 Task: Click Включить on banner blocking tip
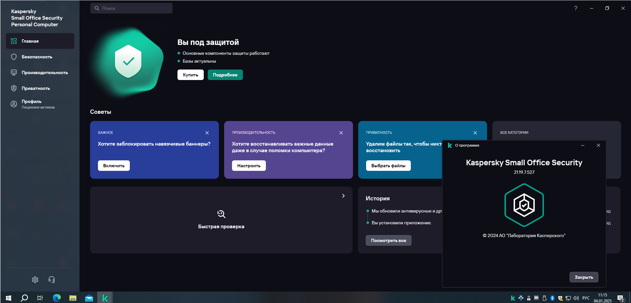[x=114, y=166]
